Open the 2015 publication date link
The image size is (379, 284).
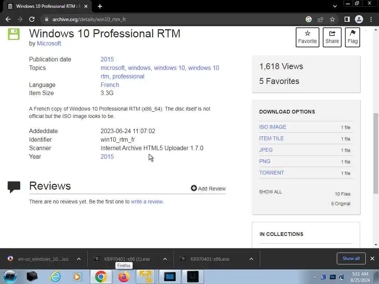click(107, 60)
